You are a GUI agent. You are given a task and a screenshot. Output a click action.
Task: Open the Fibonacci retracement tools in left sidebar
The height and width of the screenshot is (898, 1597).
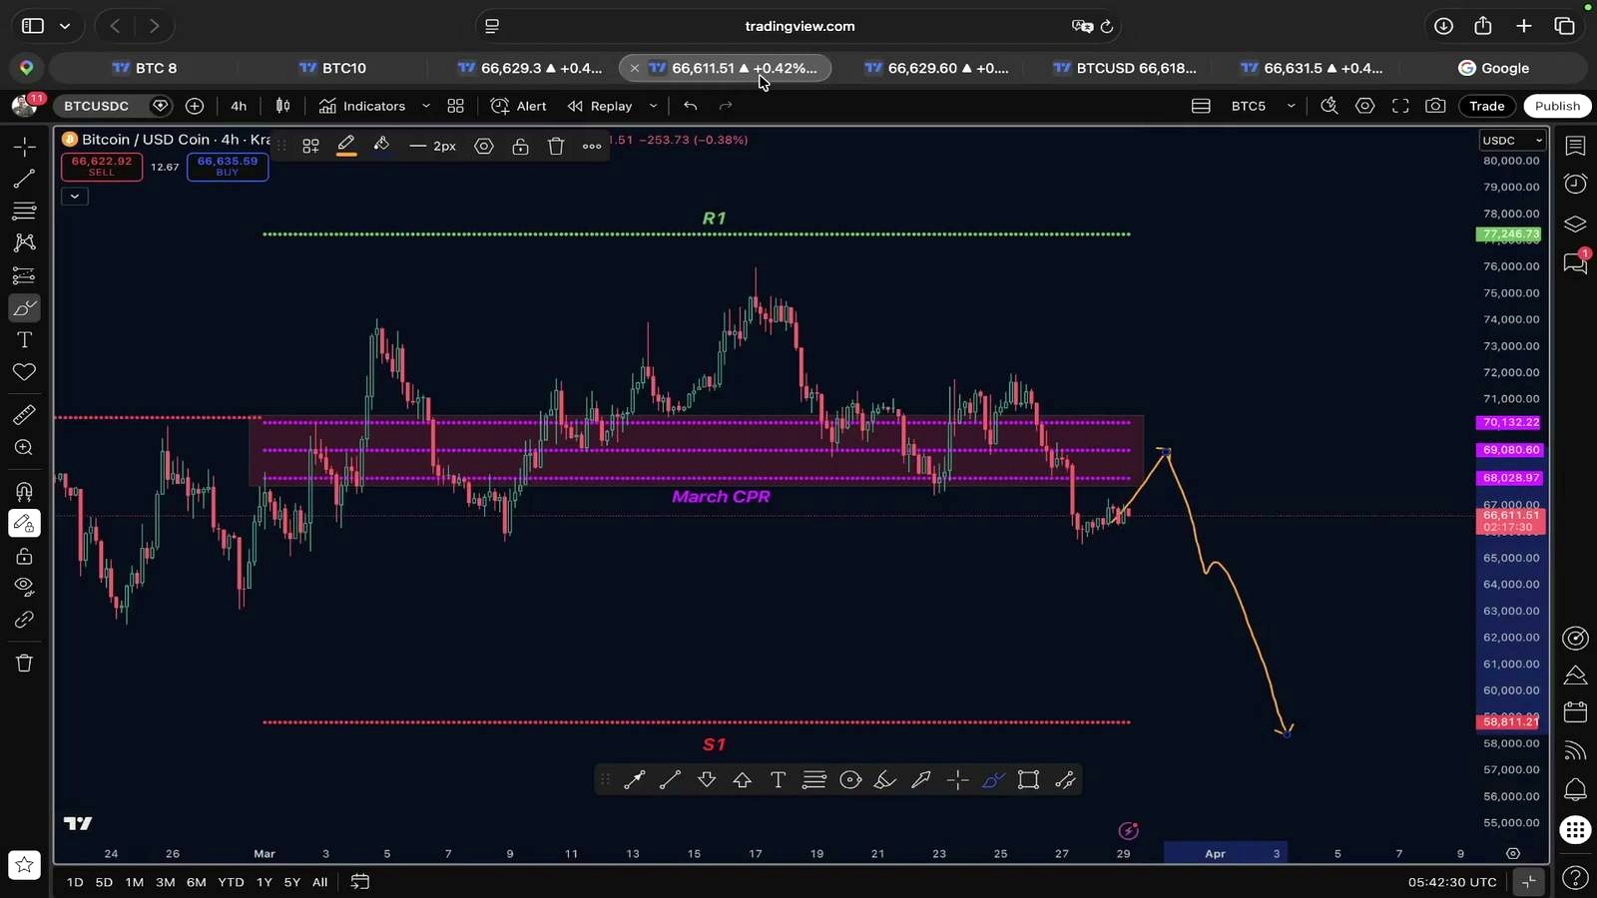click(x=24, y=212)
